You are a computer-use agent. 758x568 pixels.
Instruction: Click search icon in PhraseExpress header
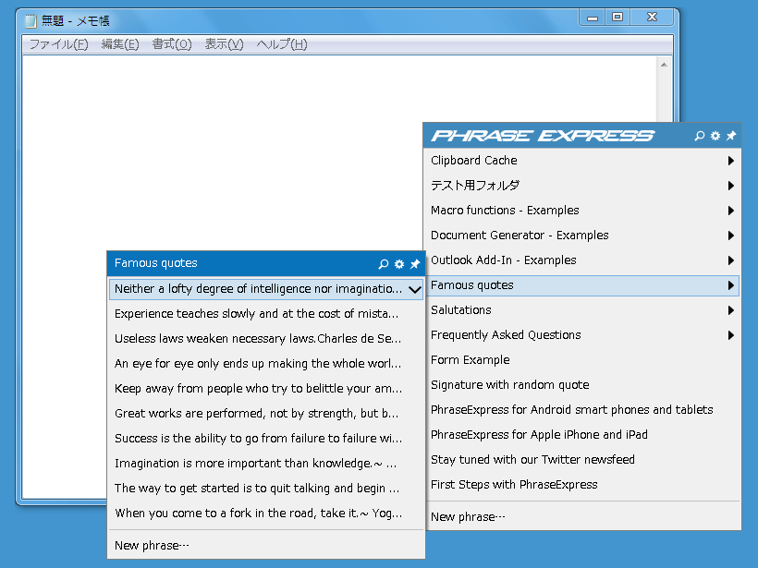[699, 136]
